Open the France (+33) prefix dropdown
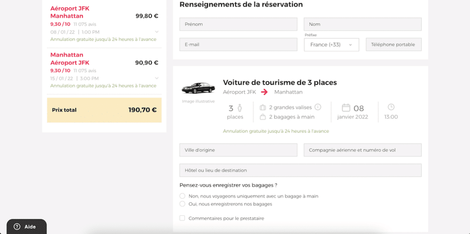This screenshot has height=234, width=470. click(x=331, y=45)
